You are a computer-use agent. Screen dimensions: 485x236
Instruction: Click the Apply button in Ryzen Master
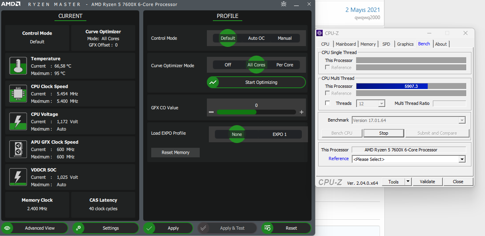[x=168, y=228]
